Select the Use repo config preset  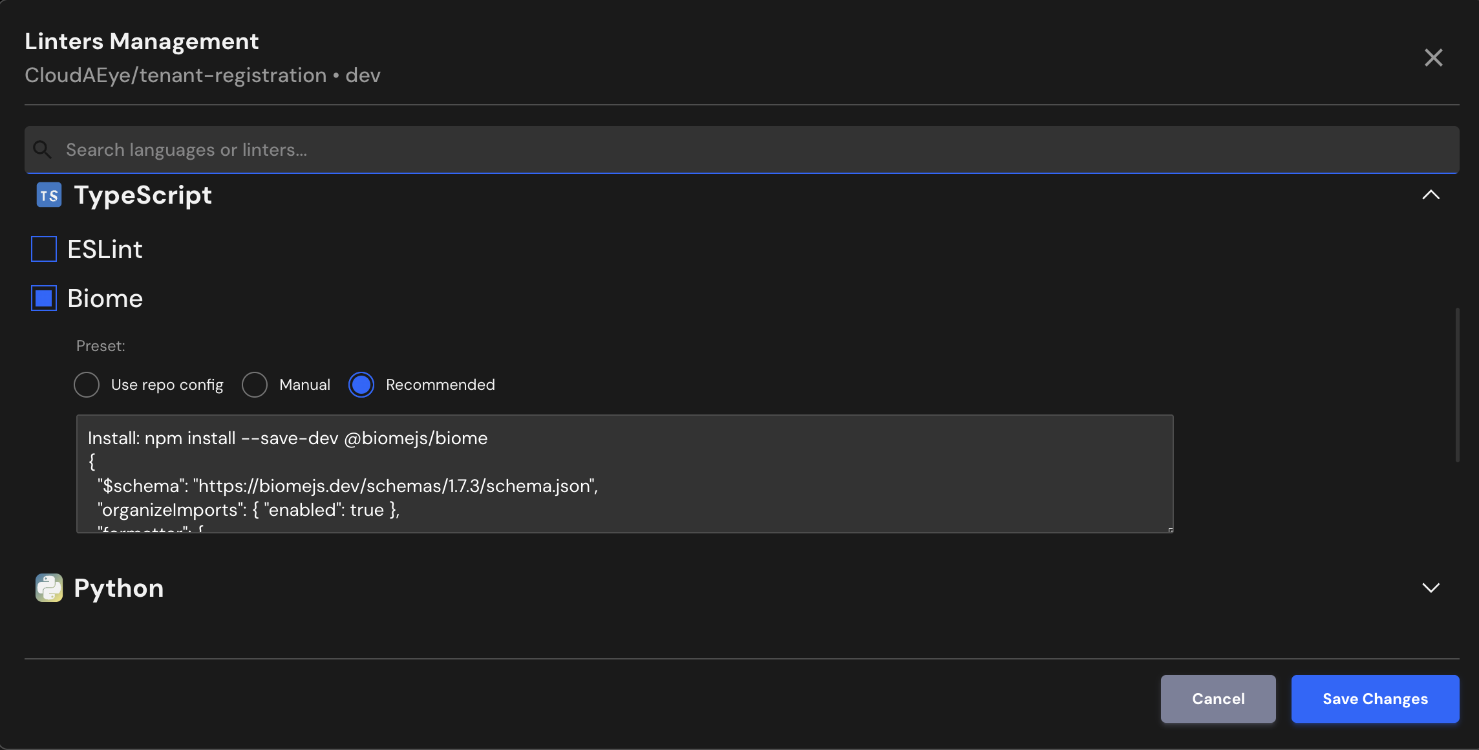[87, 385]
